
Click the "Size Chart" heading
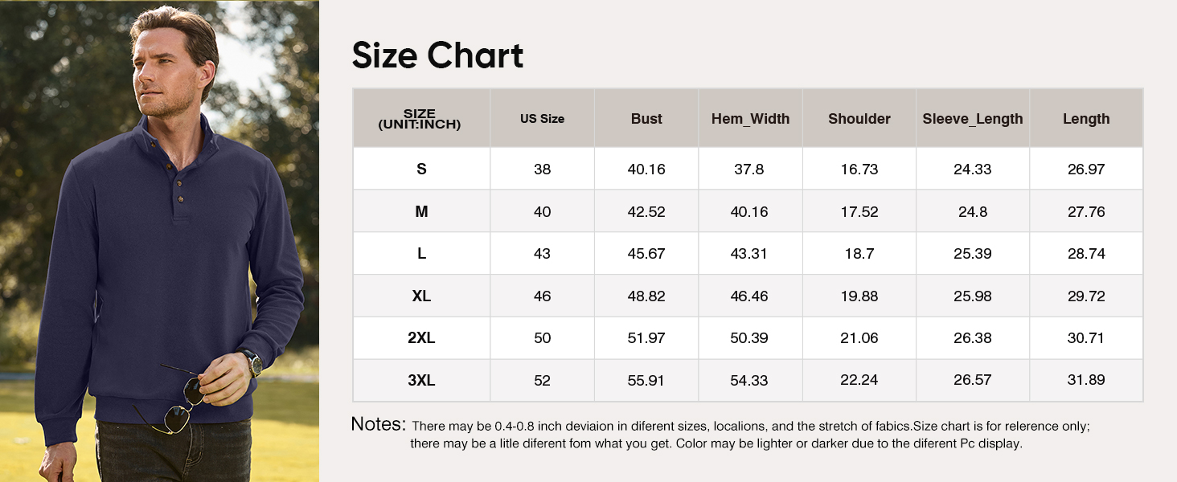pyautogui.click(x=437, y=55)
